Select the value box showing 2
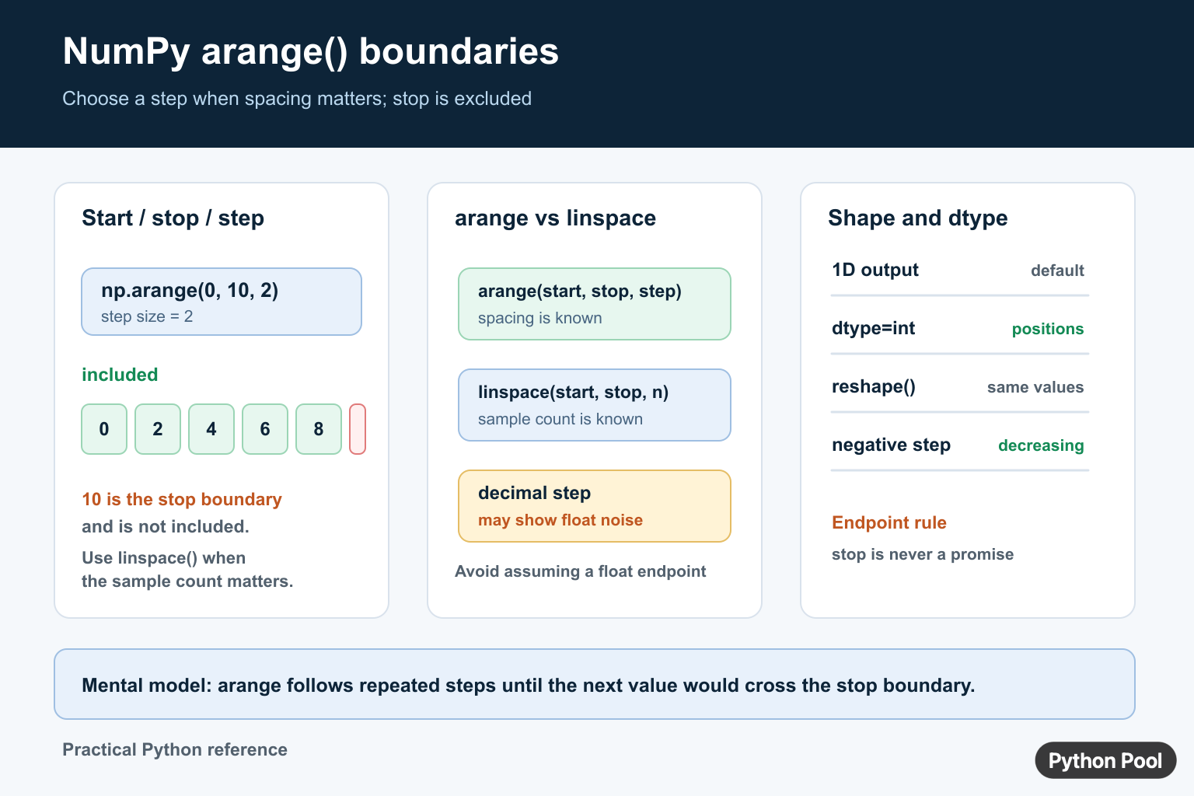The image size is (1194, 796). click(158, 429)
